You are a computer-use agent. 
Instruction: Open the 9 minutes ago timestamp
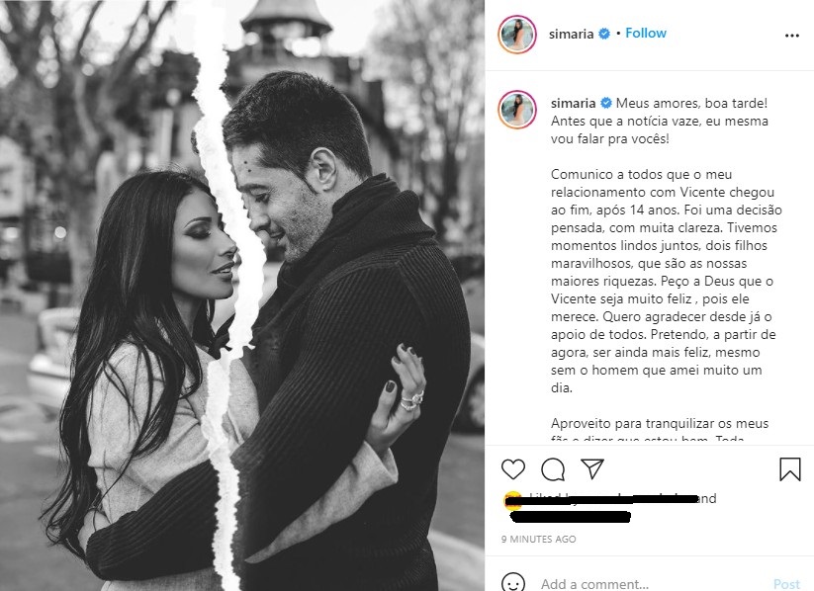click(538, 539)
